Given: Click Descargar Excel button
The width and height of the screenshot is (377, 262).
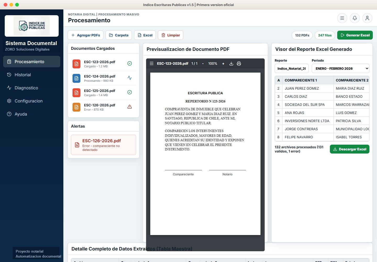Looking at the screenshot, I should pos(350,149).
